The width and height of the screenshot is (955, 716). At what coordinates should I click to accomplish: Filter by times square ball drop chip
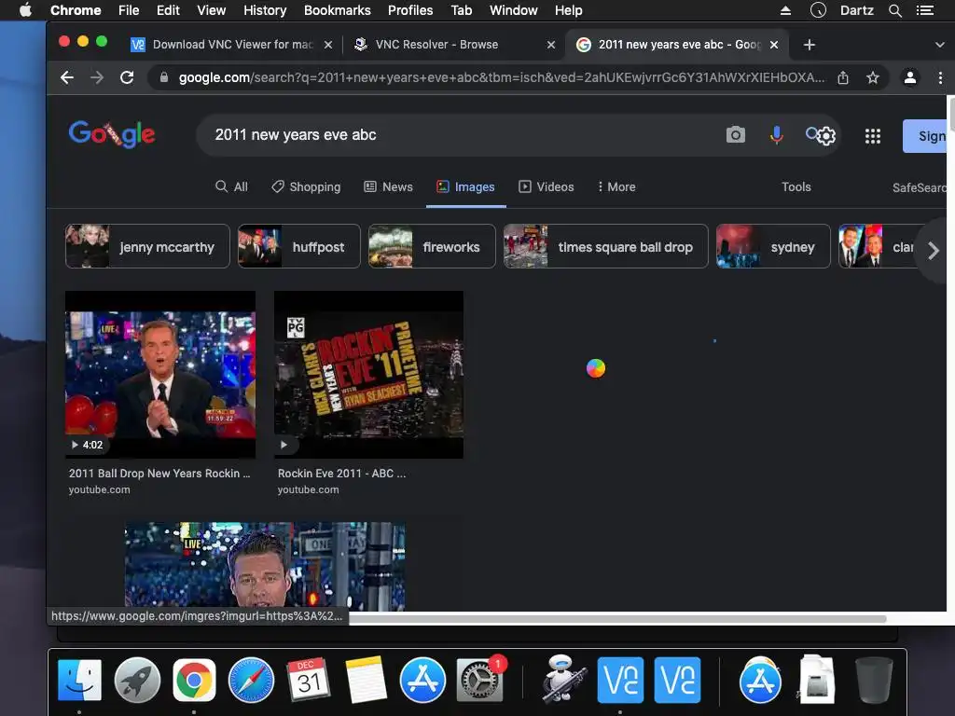tap(605, 246)
